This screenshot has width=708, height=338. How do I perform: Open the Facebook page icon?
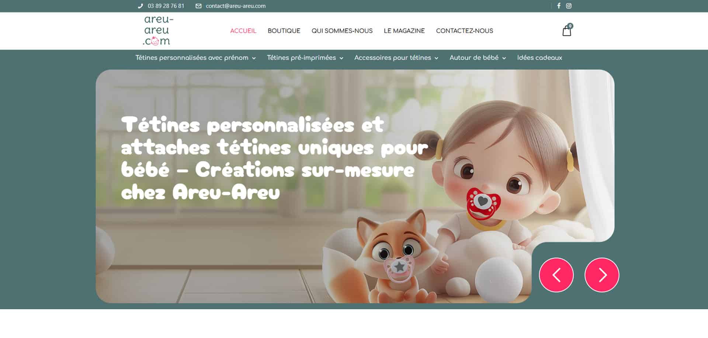[559, 6]
